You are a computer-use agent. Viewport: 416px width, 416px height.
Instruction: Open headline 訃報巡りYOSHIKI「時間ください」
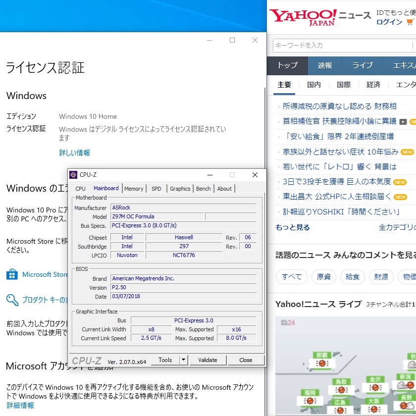click(341, 212)
